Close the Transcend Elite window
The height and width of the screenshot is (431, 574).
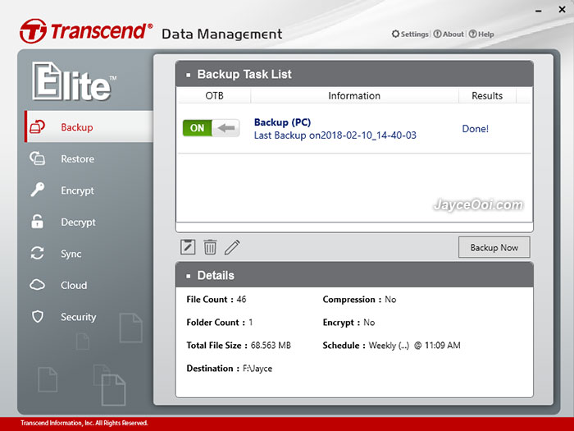click(x=563, y=10)
